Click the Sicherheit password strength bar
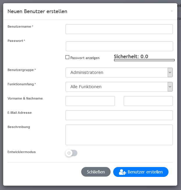 coord(144,60)
